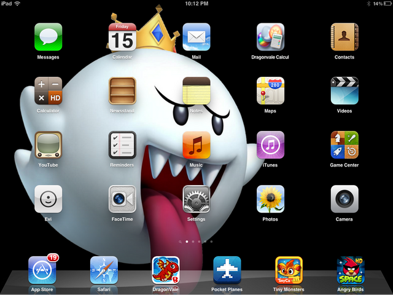This screenshot has width=393, height=295.
Task: Open the purple iTunes app
Action: [x=270, y=145]
